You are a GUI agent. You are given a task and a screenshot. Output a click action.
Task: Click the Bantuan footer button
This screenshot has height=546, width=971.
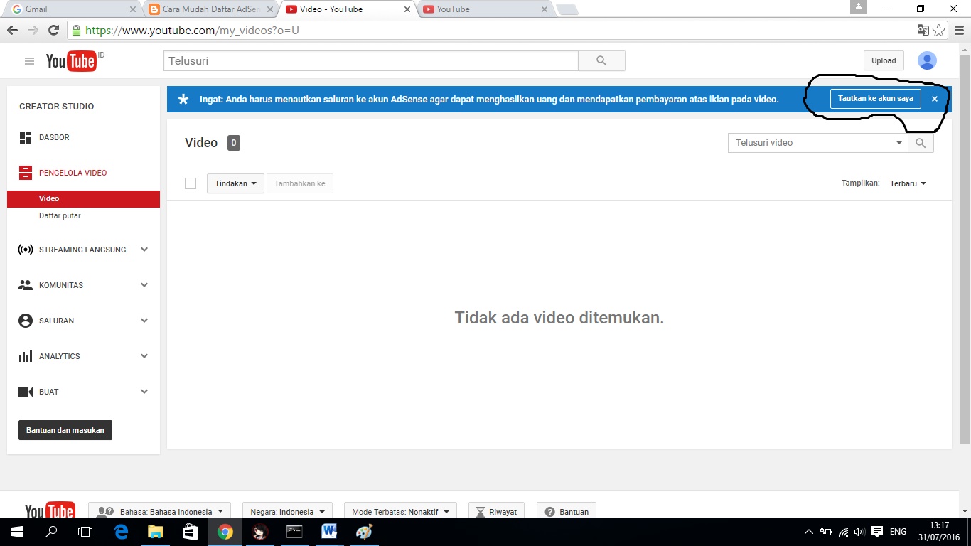(x=567, y=511)
